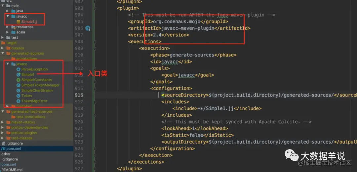Select the other module row
The image size is (357, 172).
tap(36, 154)
